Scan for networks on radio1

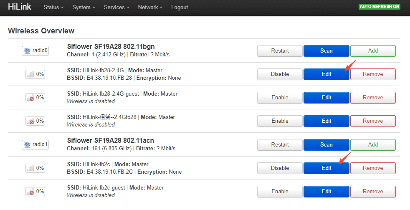[x=326, y=145]
